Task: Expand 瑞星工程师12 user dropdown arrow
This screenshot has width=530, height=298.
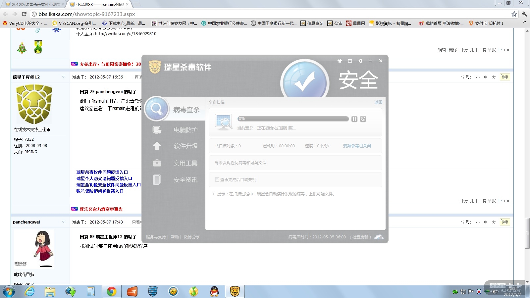Action: 64,77
